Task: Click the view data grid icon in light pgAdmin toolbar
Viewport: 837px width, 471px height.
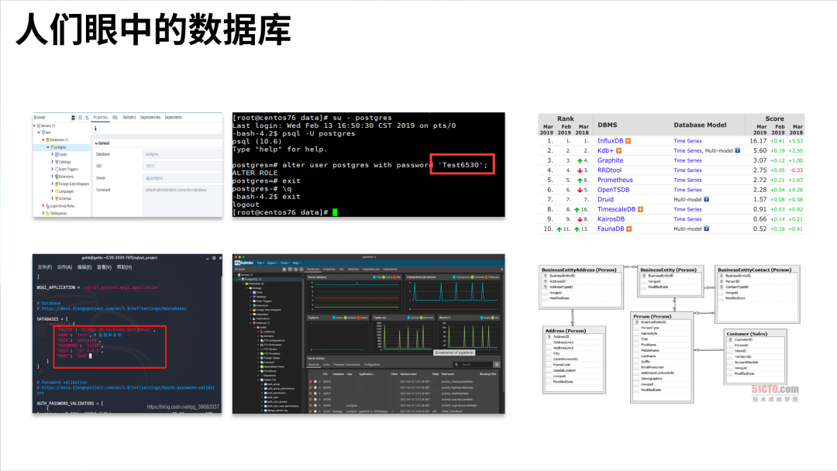Action: point(80,117)
